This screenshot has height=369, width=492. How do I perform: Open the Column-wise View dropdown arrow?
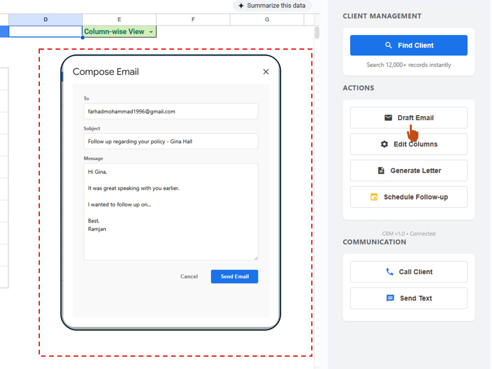coord(151,31)
